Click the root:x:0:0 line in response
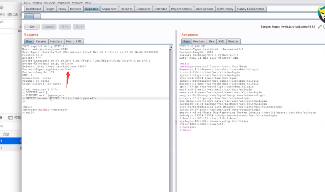Viewport: 325px width, 192px height. (x=213, y=67)
